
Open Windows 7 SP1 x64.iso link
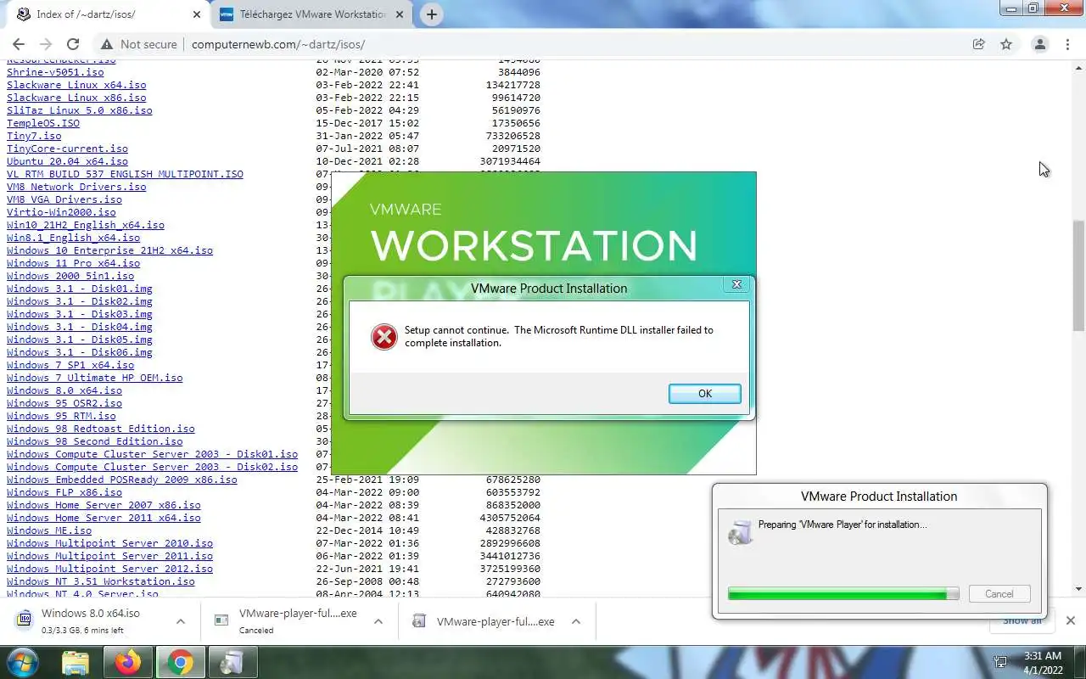point(70,365)
